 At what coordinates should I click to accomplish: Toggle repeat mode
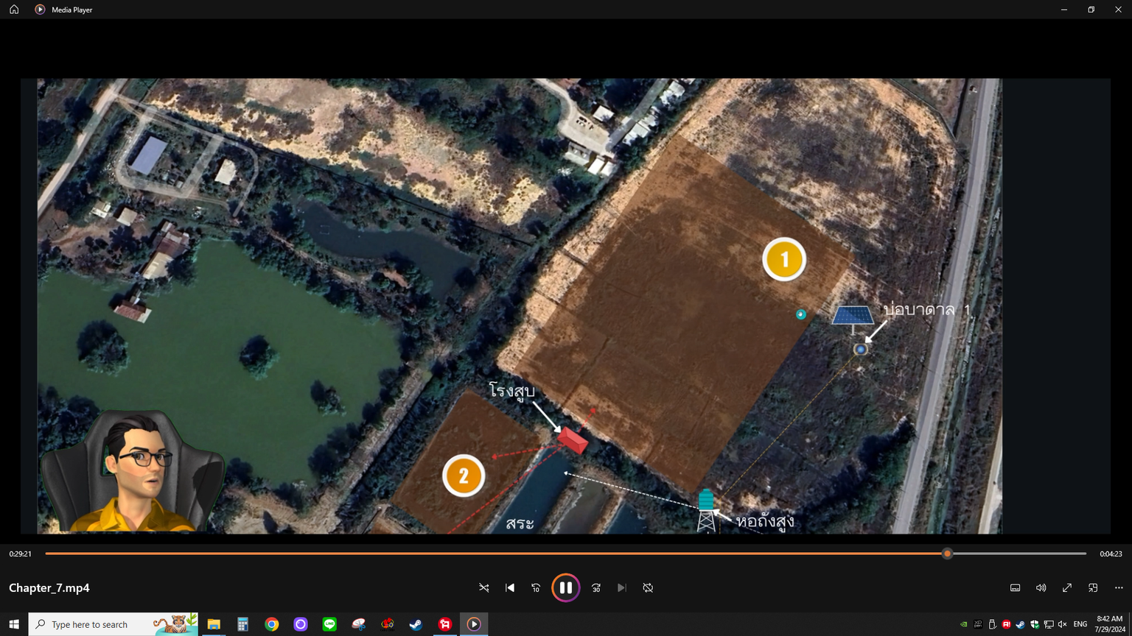click(x=648, y=587)
